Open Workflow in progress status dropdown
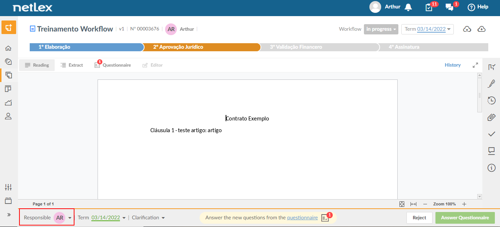Screen dimensions: 500x227 pos(381,29)
